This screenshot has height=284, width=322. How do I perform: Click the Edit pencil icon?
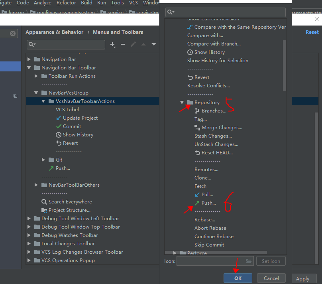tap(133, 45)
